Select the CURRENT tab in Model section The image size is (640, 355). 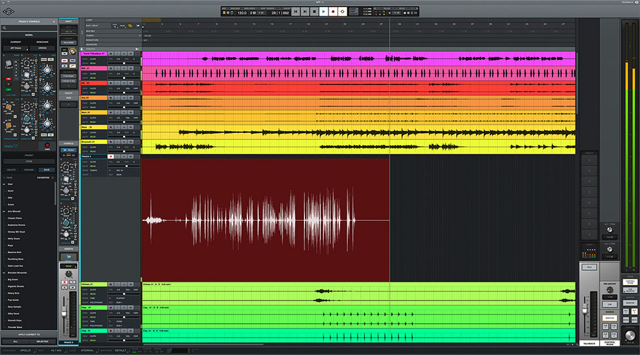click(16, 42)
